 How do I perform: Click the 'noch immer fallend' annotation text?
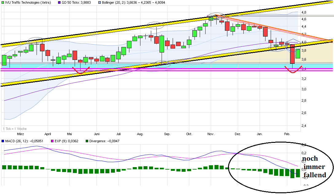tap(314, 167)
